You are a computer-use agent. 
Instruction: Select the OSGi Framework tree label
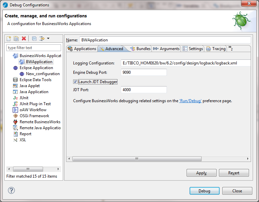(34, 116)
